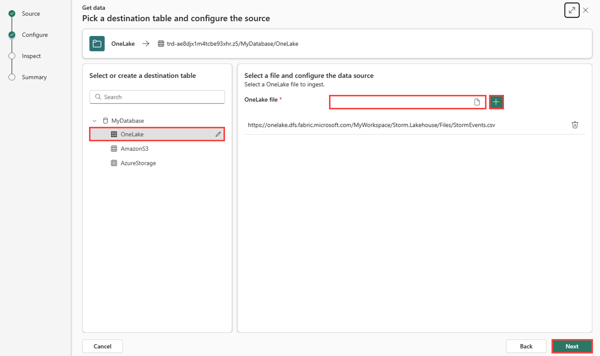The width and height of the screenshot is (600, 356).
Task: Collapse the MyDatabase tree node
Action: point(94,121)
